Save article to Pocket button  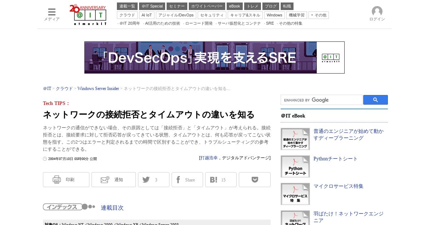point(255,180)
